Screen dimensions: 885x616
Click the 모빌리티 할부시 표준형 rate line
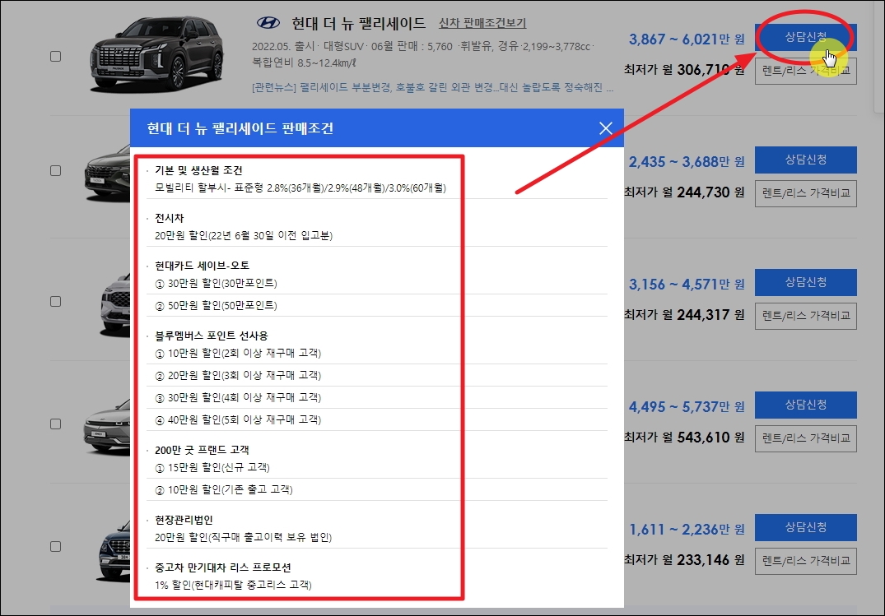(x=300, y=188)
